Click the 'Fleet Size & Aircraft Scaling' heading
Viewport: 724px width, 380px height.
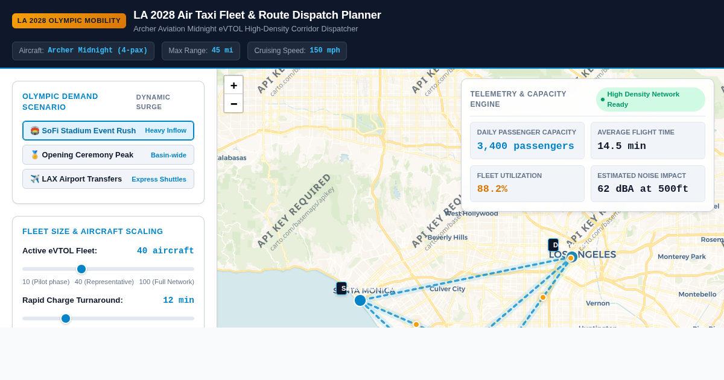tap(93, 231)
